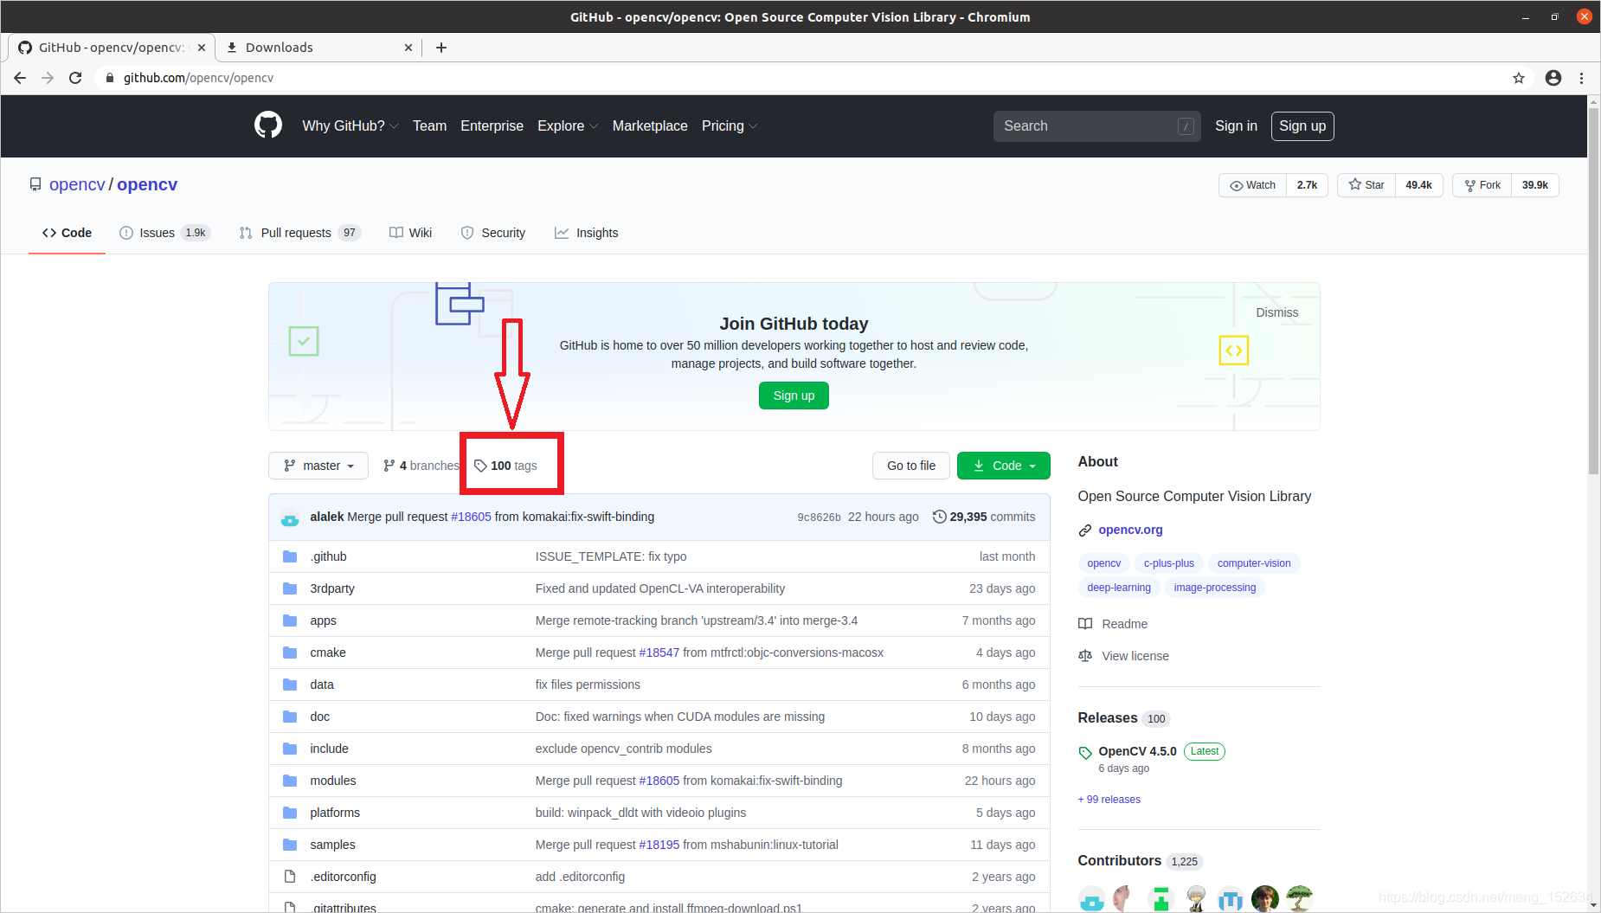Click the computer-vision topic tag
This screenshot has height=913, width=1601.
1254,563
